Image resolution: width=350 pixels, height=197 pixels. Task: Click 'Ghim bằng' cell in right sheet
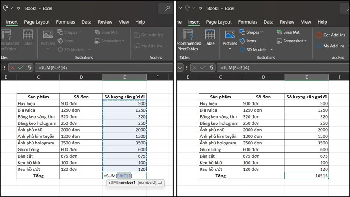point(220,149)
